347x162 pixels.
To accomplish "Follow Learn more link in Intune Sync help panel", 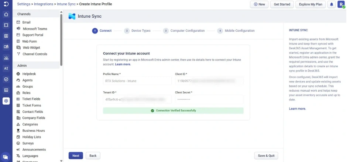I will tap(298, 109).
